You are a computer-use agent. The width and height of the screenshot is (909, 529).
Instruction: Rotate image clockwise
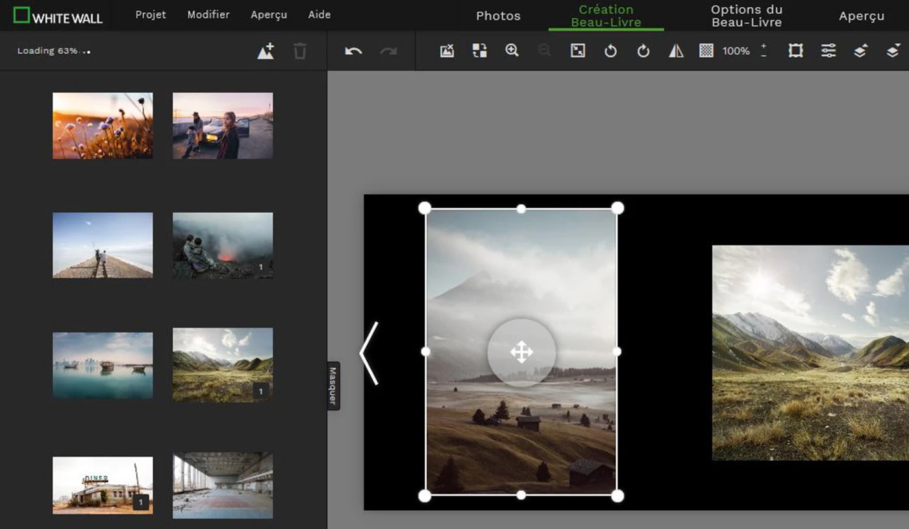[x=643, y=51]
